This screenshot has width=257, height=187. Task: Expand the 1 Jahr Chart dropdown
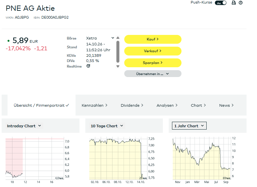[189, 126]
